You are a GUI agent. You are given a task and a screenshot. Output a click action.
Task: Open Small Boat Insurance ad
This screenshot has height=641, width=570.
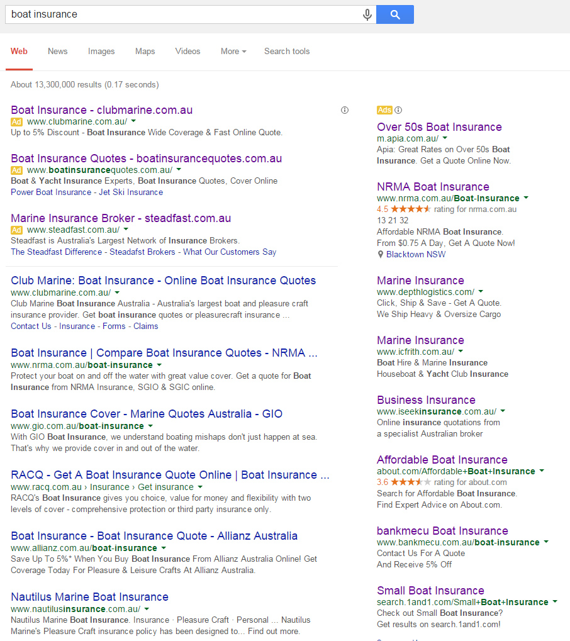tap(430, 590)
